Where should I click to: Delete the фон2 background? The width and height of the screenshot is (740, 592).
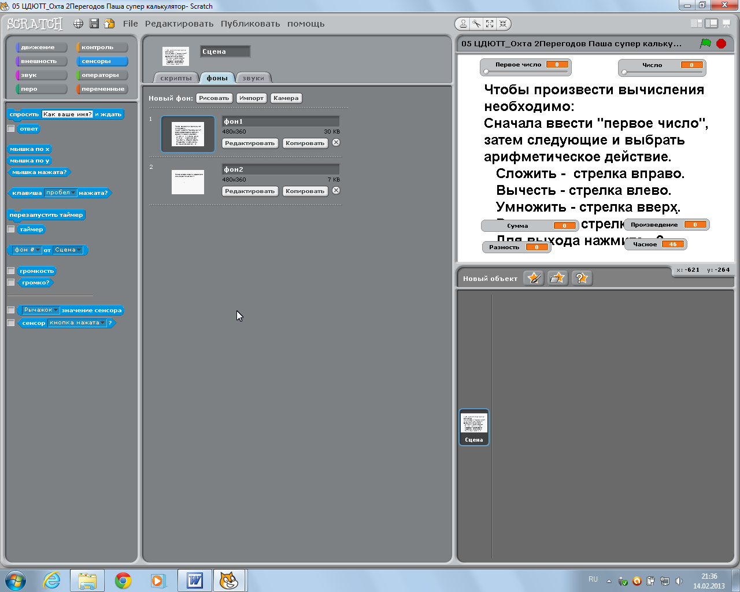pyautogui.click(x=336, y=190)
